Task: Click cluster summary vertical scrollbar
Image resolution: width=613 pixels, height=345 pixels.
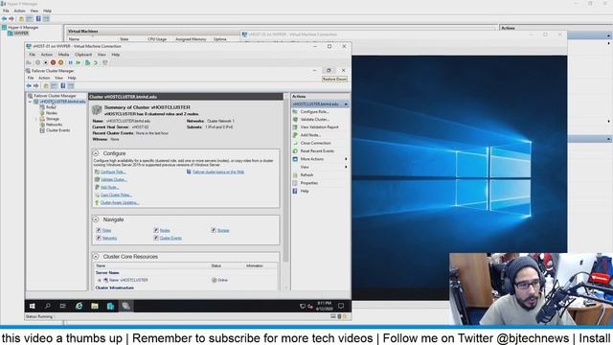Action: tap(286, 180)
